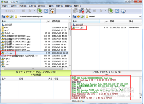Toggle the local browser home icon
Screen dimensions: 144x104
[x=52, y=11]
